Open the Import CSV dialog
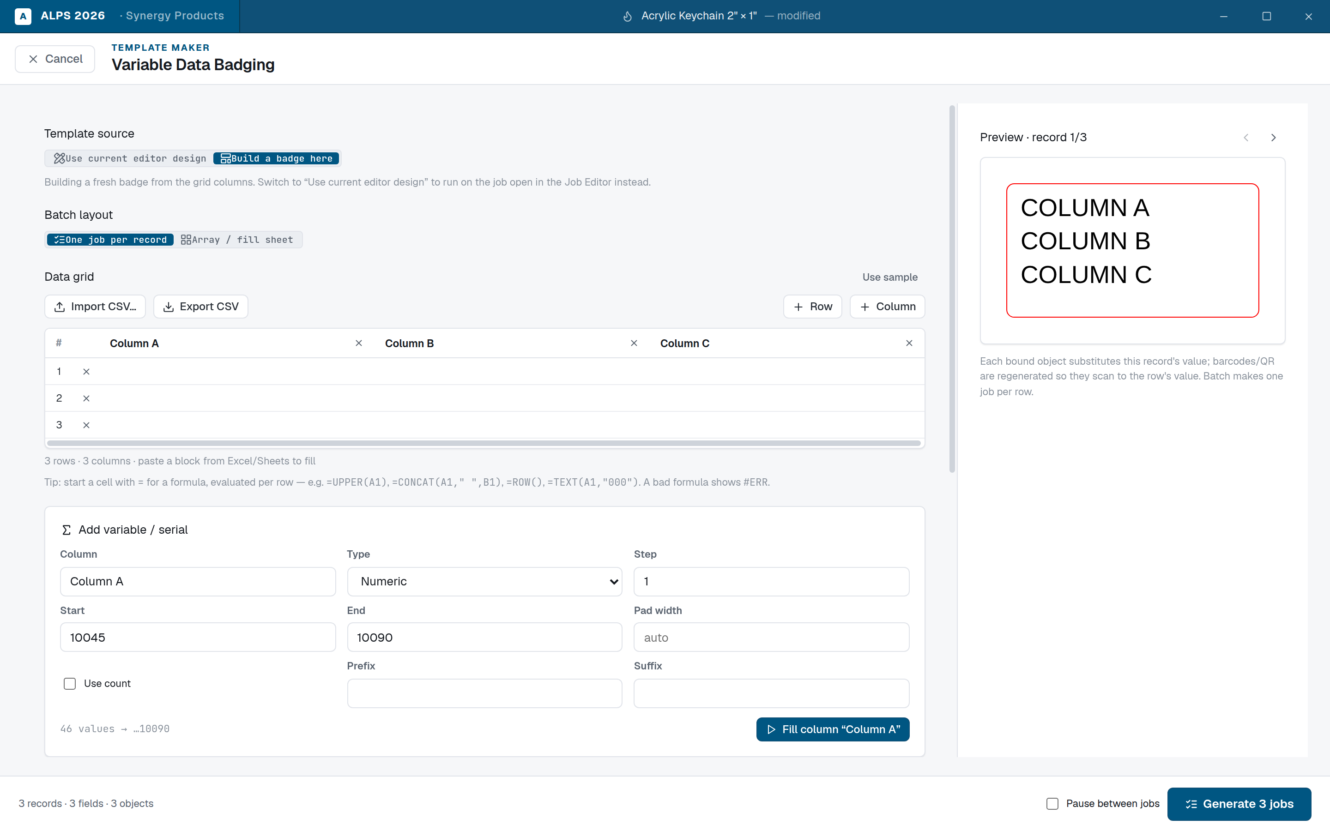The image size is (1330, 831). [x=95, y=307]
